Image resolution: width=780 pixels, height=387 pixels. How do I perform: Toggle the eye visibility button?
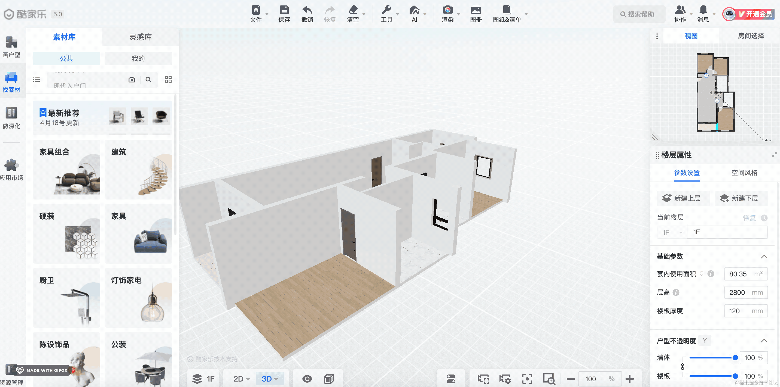tap(307, 379)
